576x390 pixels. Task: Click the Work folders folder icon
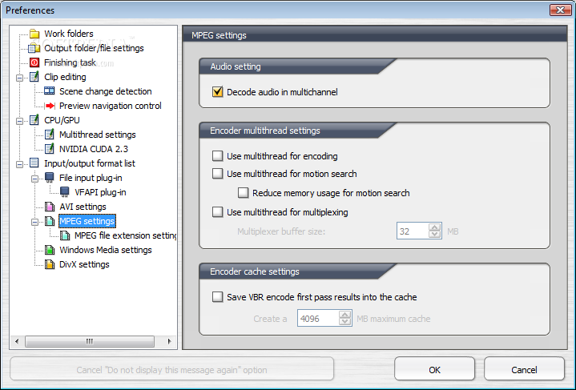(x=34, y=34)
